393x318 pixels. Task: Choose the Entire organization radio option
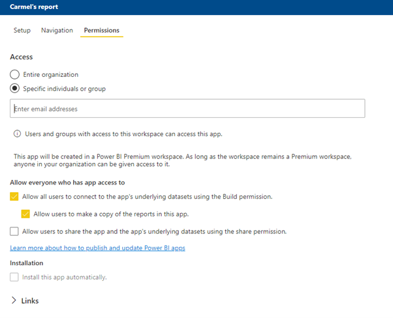(x=15, y=75)
